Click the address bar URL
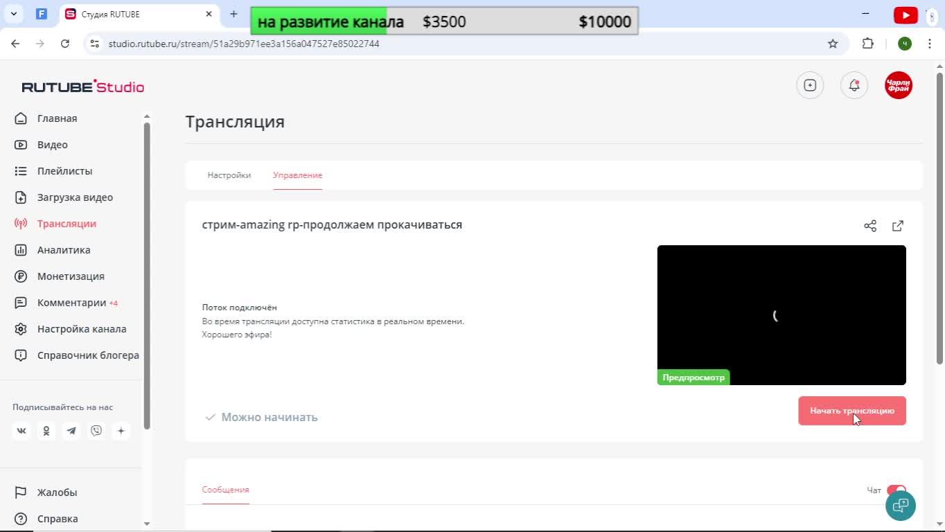Screen dimensions: 945x532 pos(244,44)
